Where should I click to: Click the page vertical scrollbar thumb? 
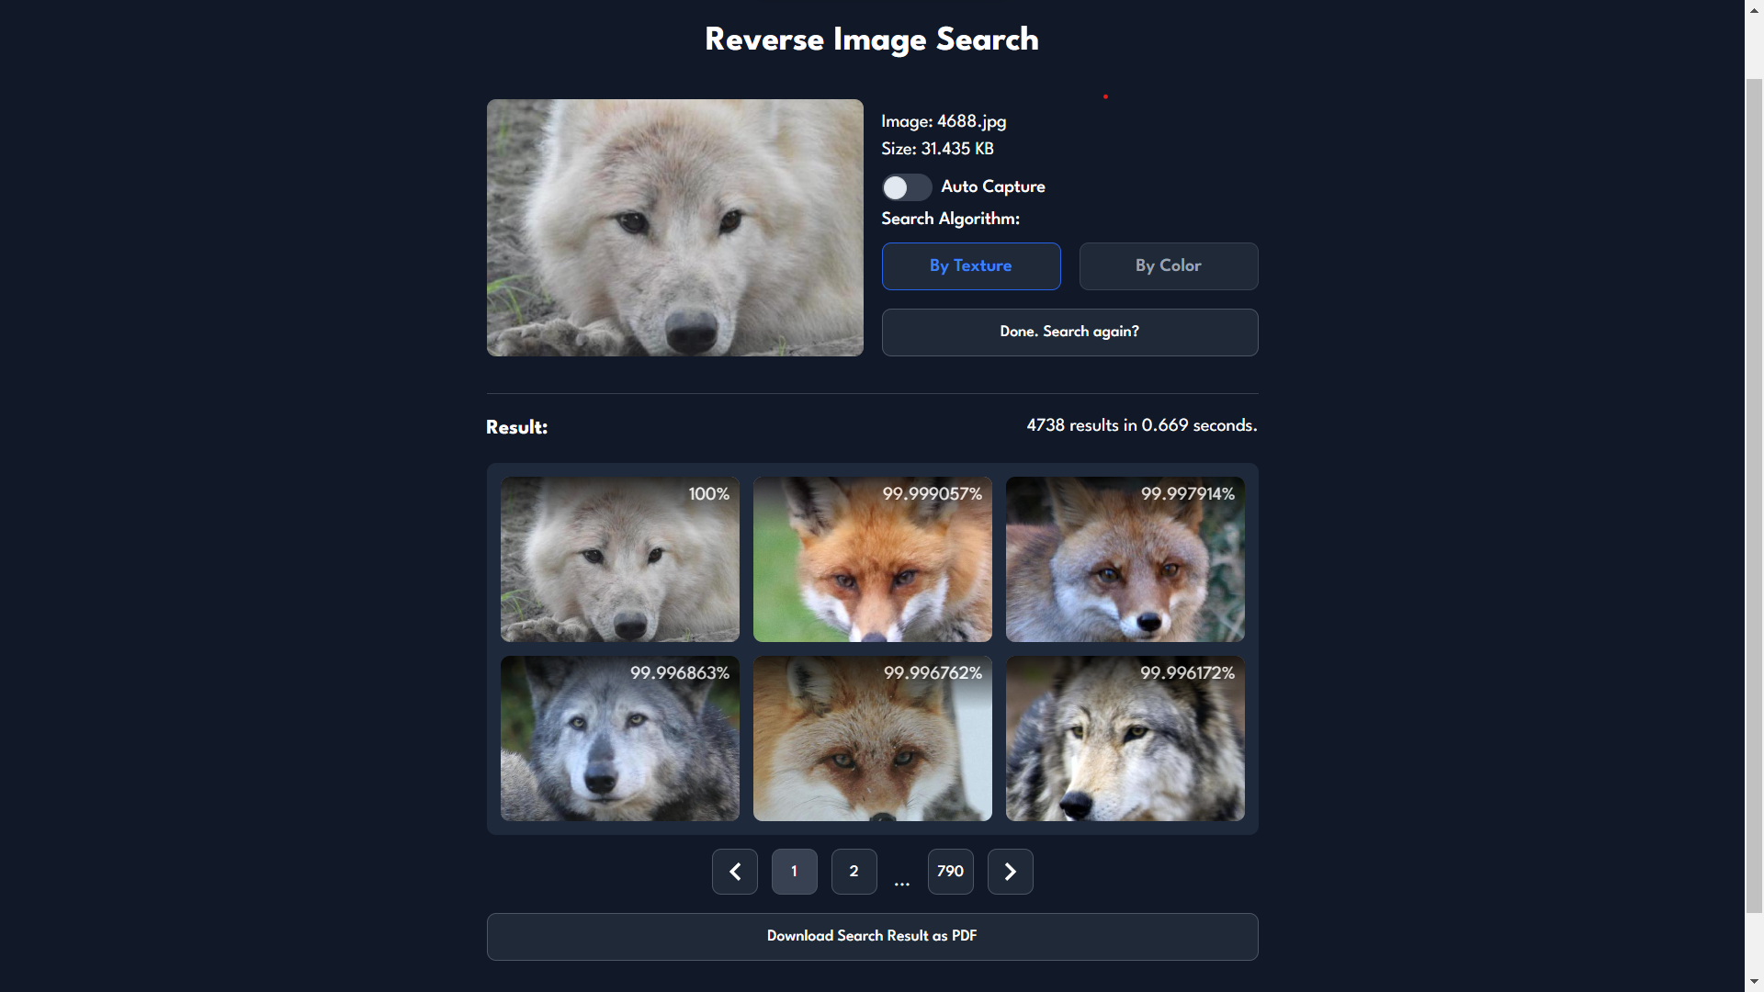1754,496
